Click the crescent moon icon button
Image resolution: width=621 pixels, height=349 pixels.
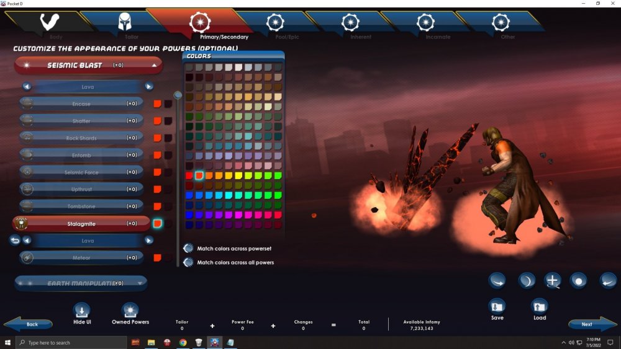click(527, 281)
